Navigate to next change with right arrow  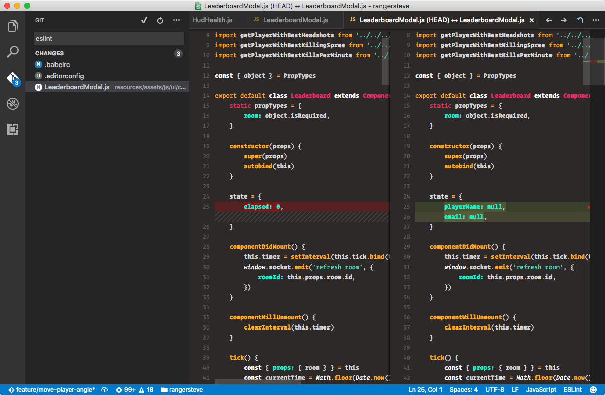pos(564,20)
